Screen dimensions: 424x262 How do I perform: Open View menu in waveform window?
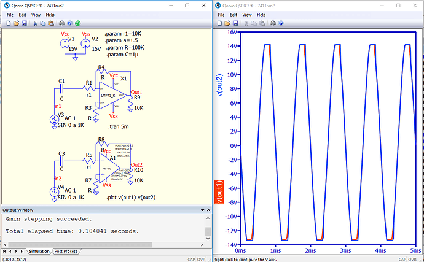247,15
